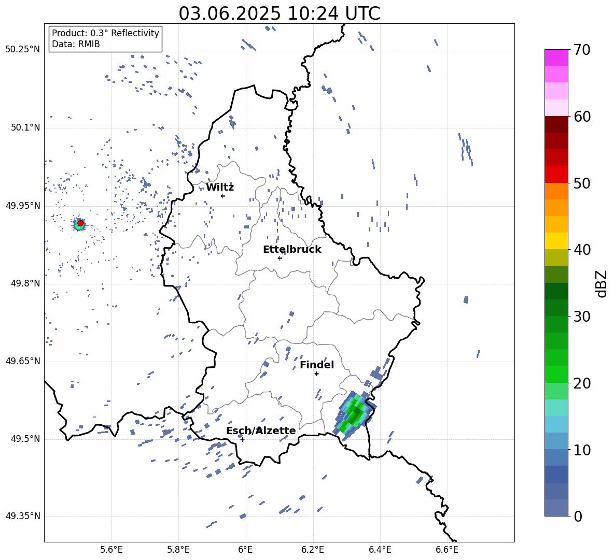The height and width of the screenshot is (560, 614).
Task: Click the colorbar tick label 60
Action: (581, 117)
